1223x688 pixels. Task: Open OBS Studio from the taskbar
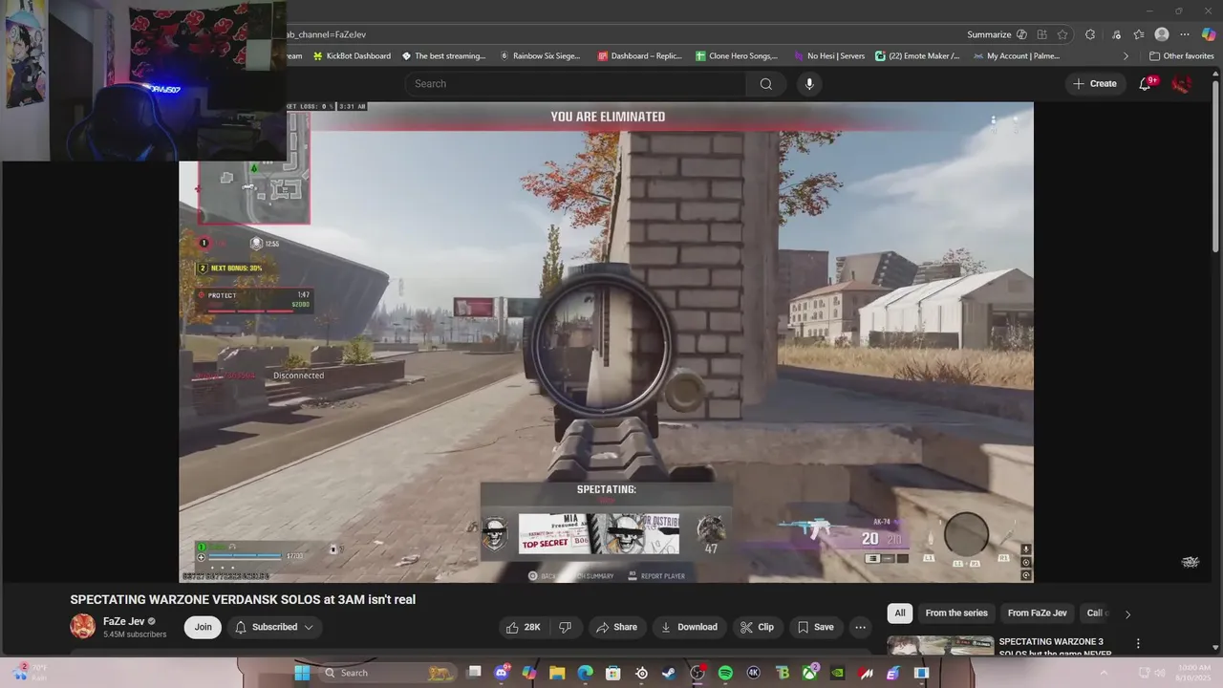pyautogui.click(x=697, y=673)
